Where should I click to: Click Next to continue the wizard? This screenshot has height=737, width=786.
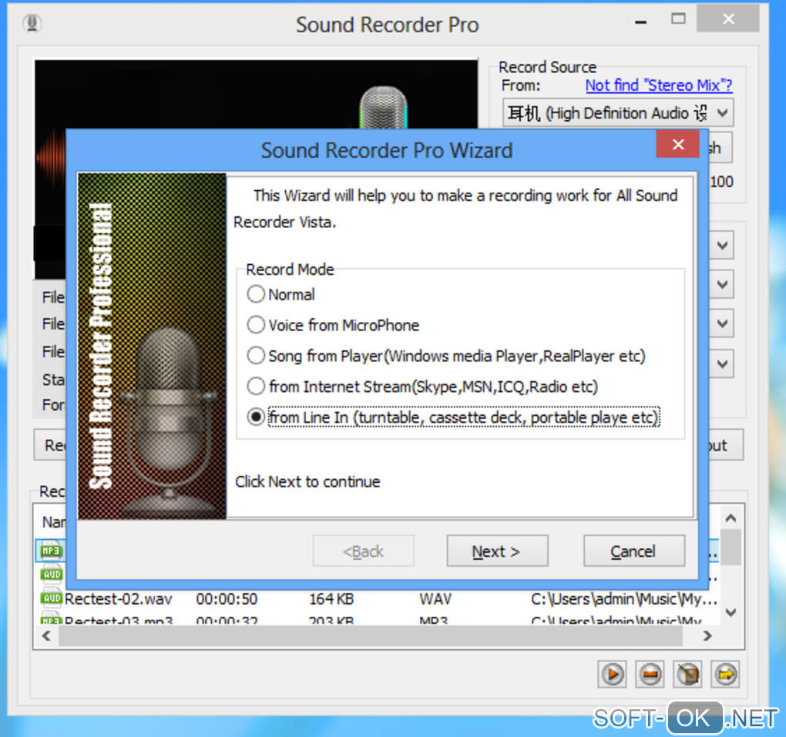(497, 551)
